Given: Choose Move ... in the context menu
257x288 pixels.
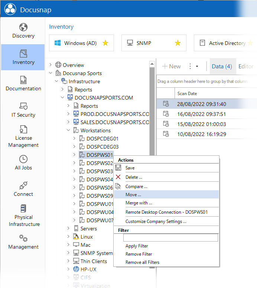Looking at the screenshot, I should 166,194.
